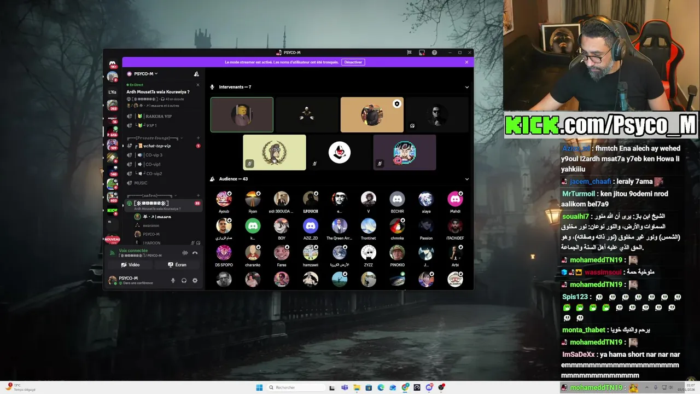Open Discord direct messages home icon
The width and height of the screenshot is (700, 394).
click(112, 63)
